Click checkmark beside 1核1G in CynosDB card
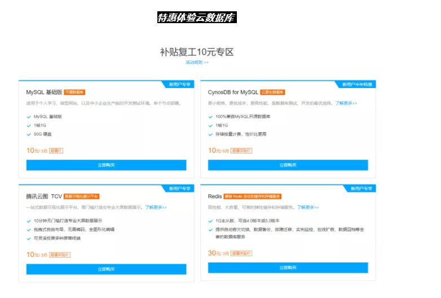This screenshot has width=441, height=298. click(210, 126)
